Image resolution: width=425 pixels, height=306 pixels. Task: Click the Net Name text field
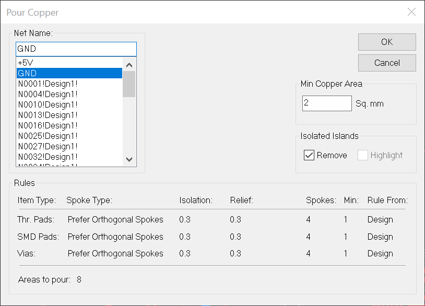(76, 49)
